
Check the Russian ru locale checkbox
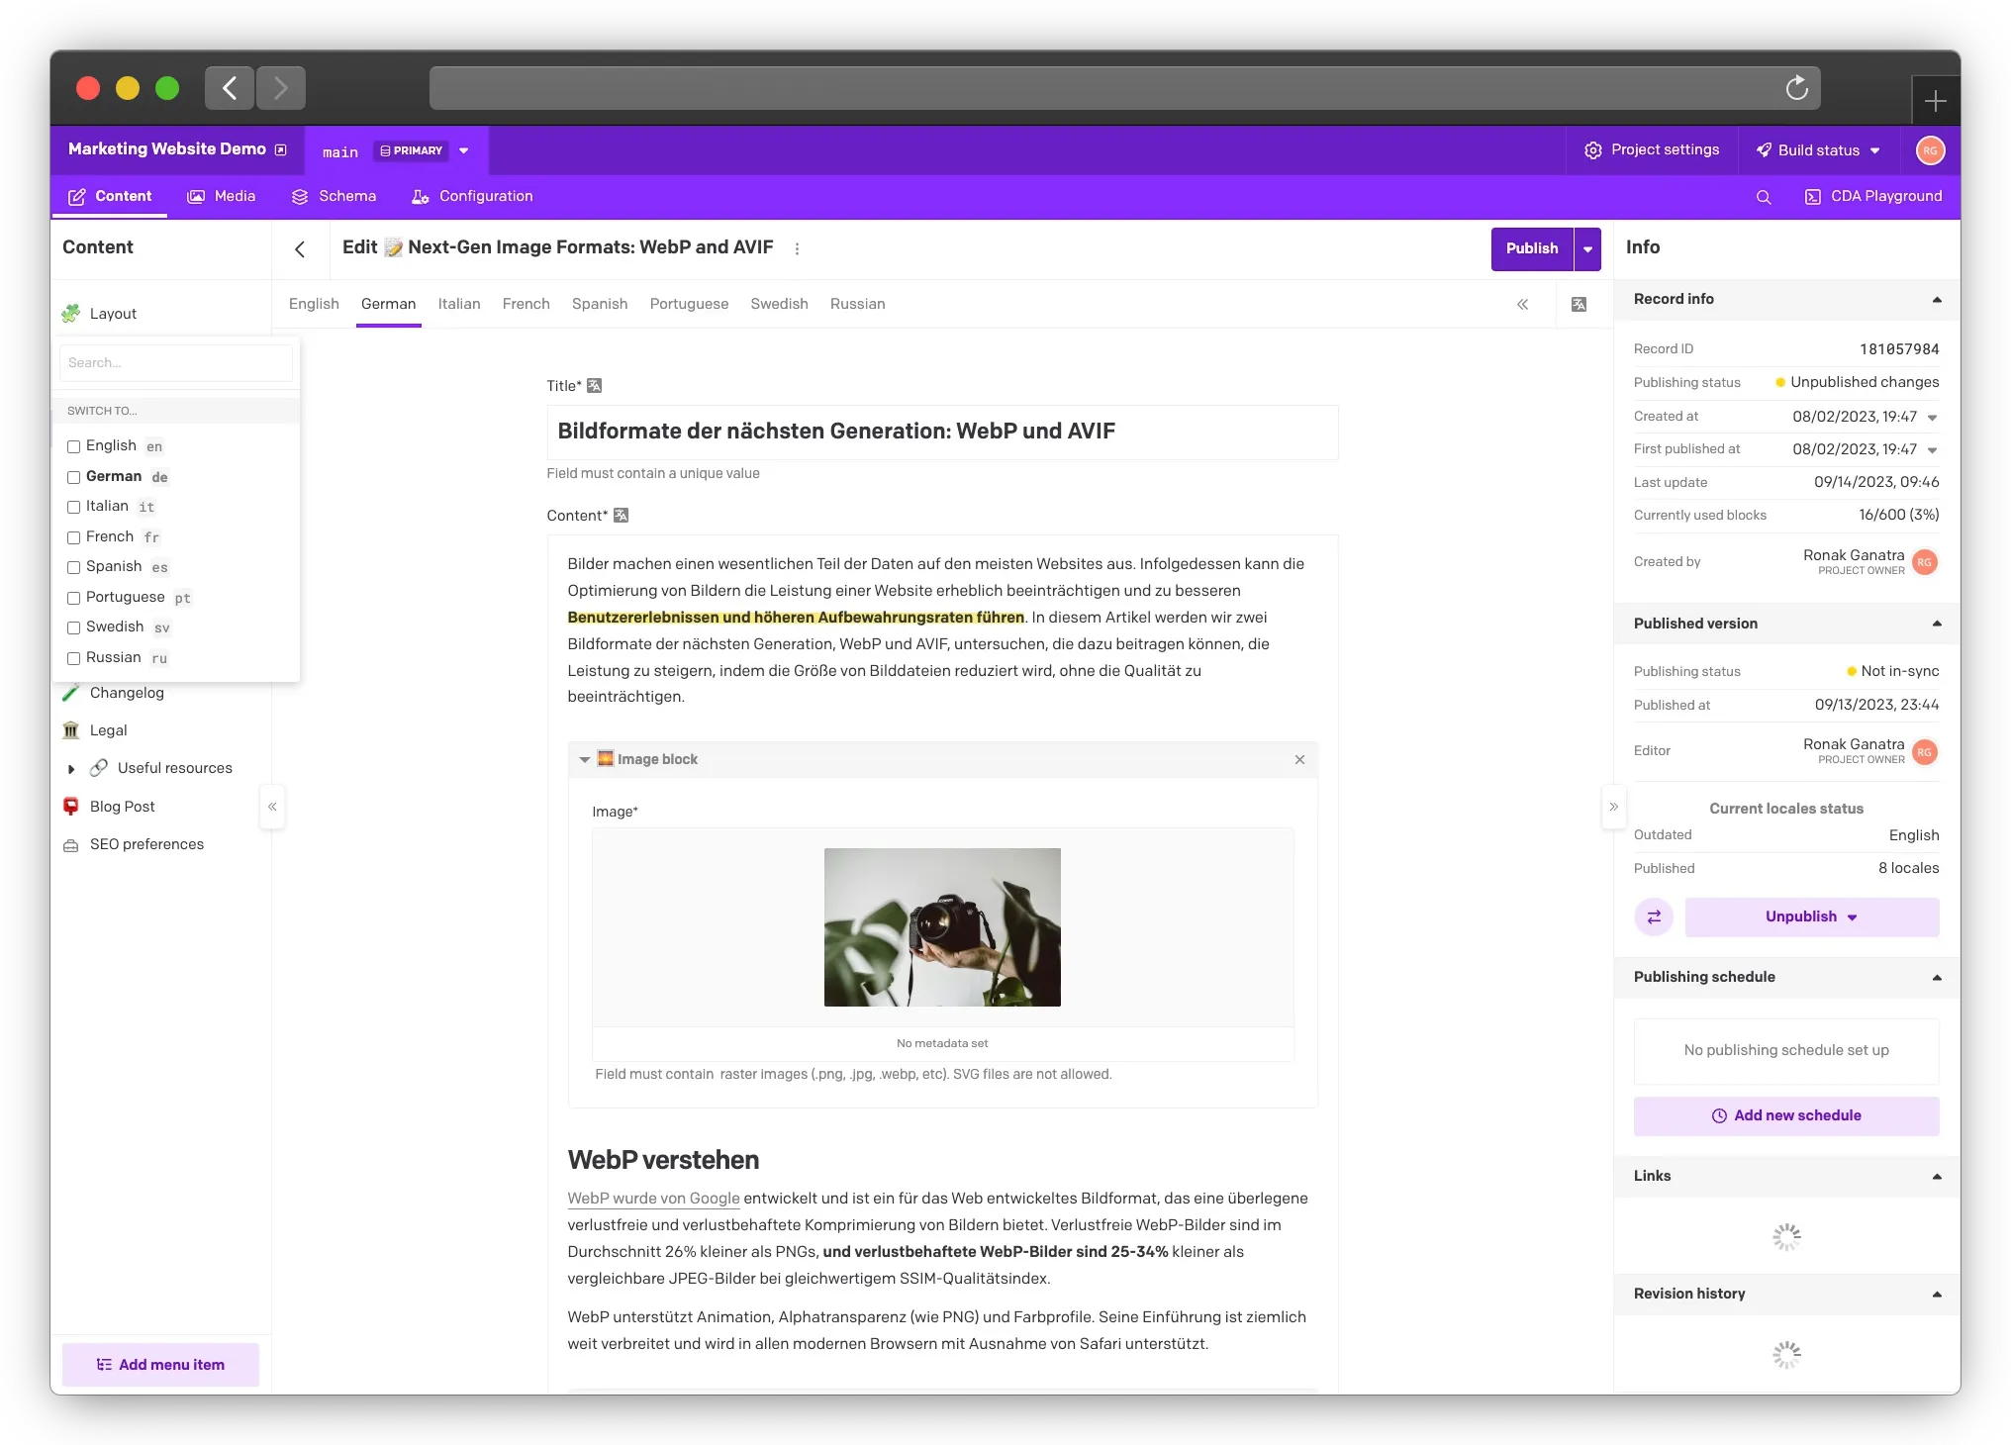click(x=73, y=657)
